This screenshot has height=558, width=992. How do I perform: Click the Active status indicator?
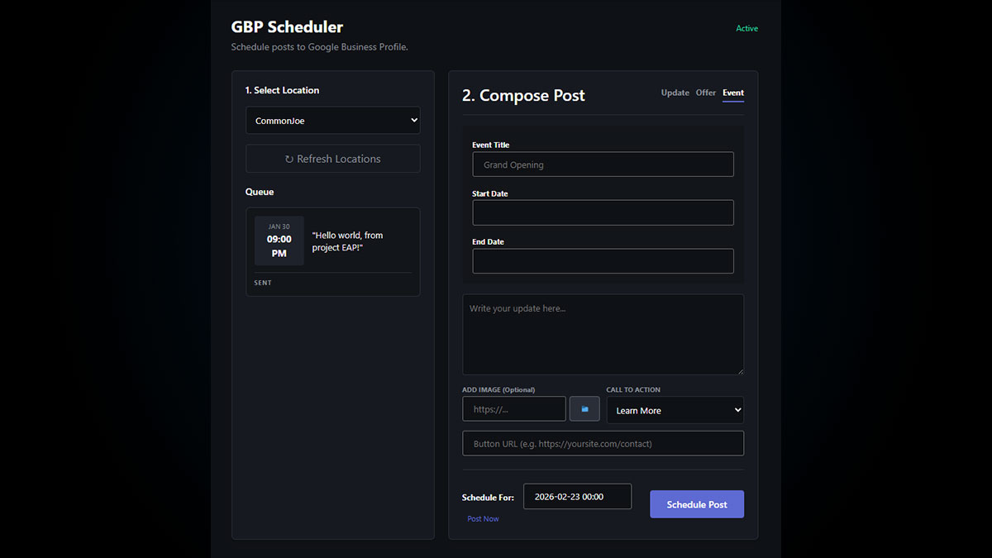point(746,27)
